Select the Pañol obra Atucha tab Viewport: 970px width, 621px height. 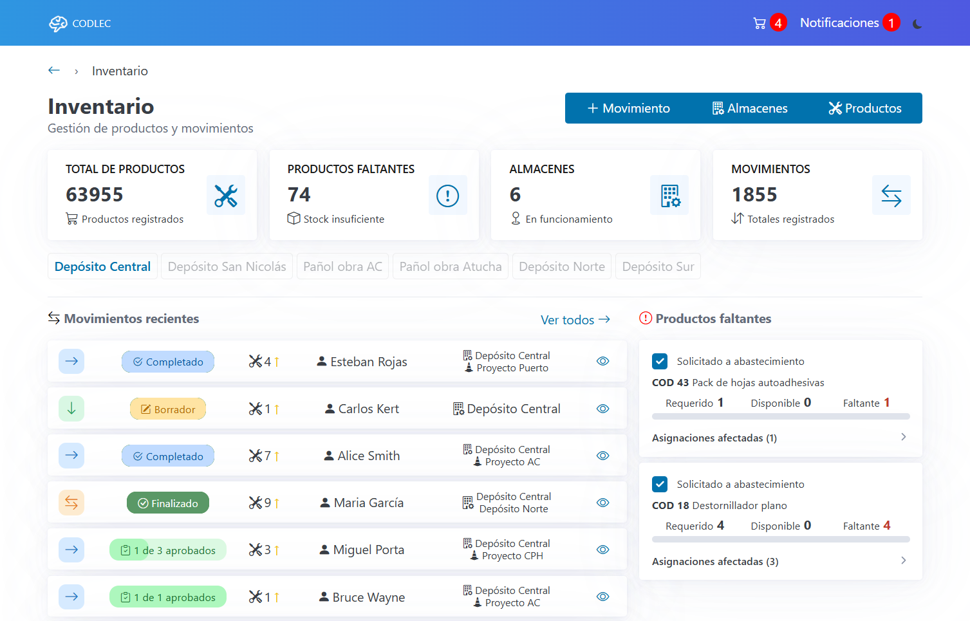[x=450, y=266]
